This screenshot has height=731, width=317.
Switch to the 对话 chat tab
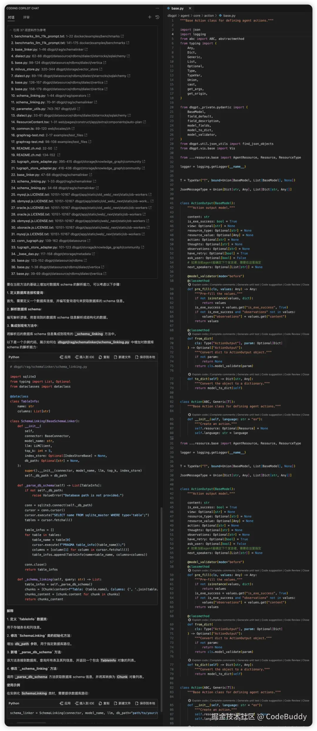11,18
